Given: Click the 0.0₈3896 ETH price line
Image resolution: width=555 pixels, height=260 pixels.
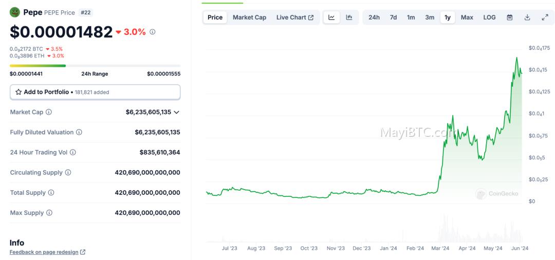Looking at the screenshot, I should (x=37, y=56).
